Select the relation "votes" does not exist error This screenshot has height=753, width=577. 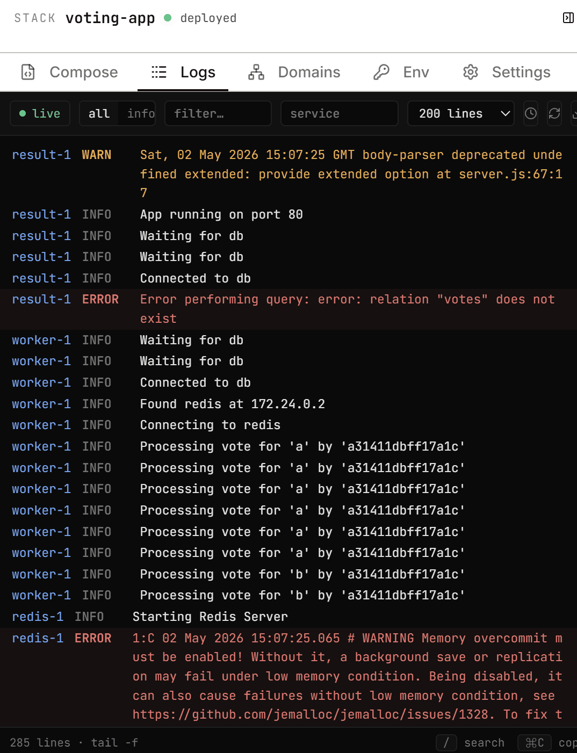pos(288,309)
